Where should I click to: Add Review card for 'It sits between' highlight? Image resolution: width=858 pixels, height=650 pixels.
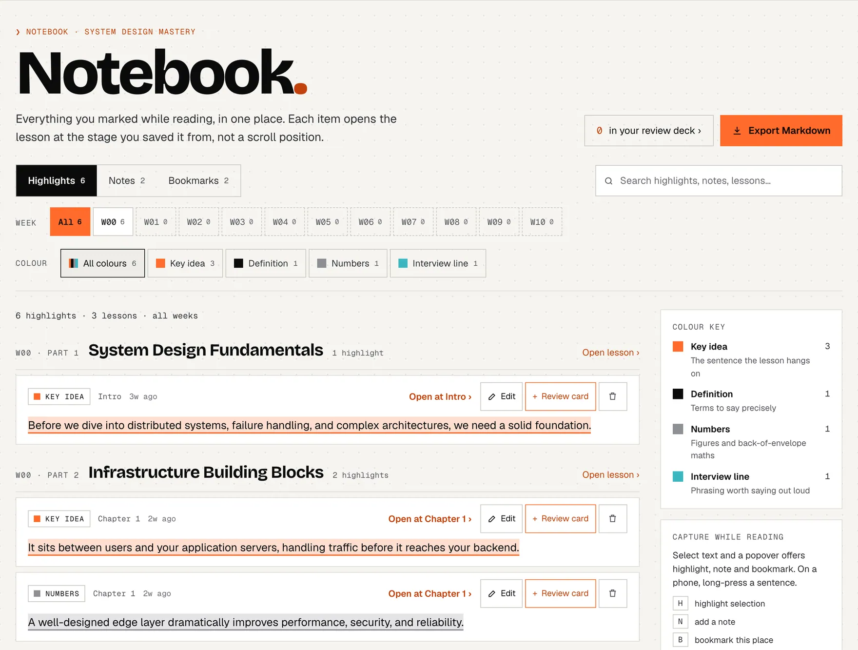pyautogui.click(x=560, y=519)
